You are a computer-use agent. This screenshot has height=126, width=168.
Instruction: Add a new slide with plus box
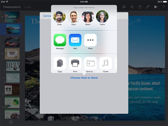click(x=11, y=122)
